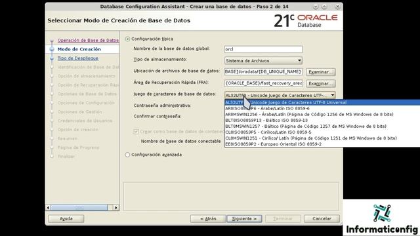Open the Operación de Base de Datos step link
The width and height of the screenshot is (420, 236).
click(88, 40)
